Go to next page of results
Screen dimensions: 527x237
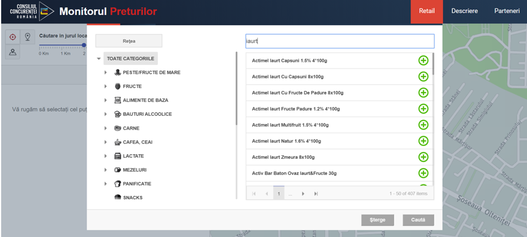(303, 194)
